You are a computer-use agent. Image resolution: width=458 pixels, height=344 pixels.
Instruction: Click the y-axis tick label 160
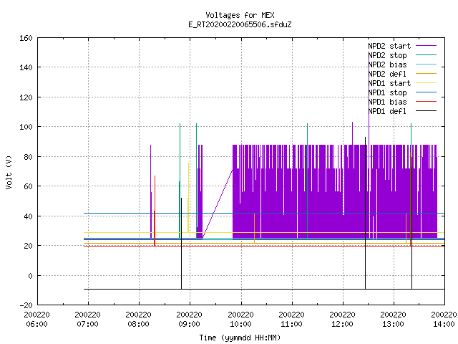coord(26,38)
